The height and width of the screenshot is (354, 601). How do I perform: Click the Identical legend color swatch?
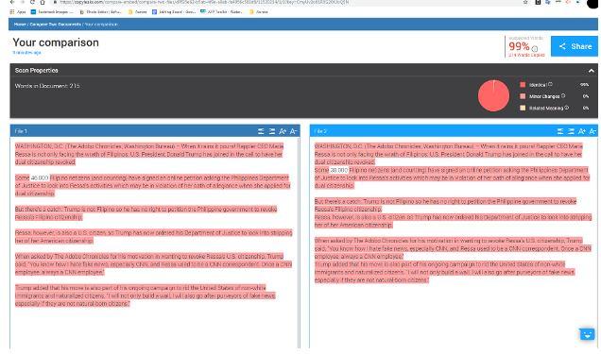pyautogui.click(x=523, y=85)
